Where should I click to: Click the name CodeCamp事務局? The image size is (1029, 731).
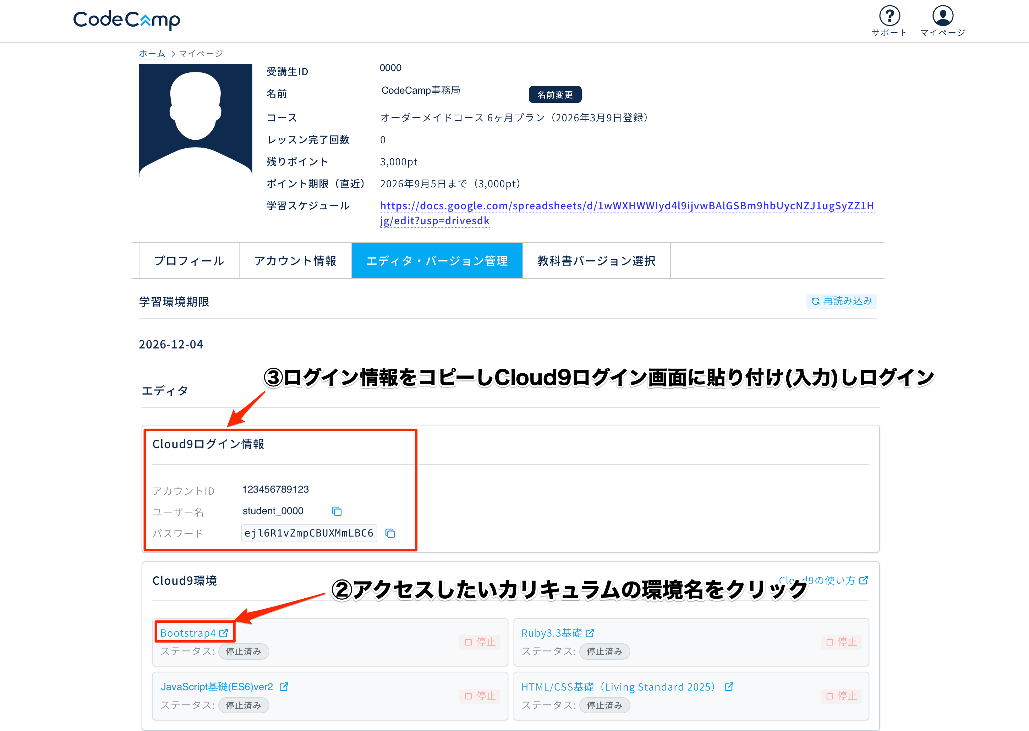[x=421, y=90]
